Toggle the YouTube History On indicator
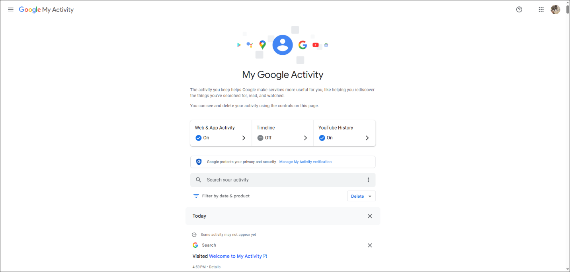This screenshot has height=272, width=570. tap(322, 138)
